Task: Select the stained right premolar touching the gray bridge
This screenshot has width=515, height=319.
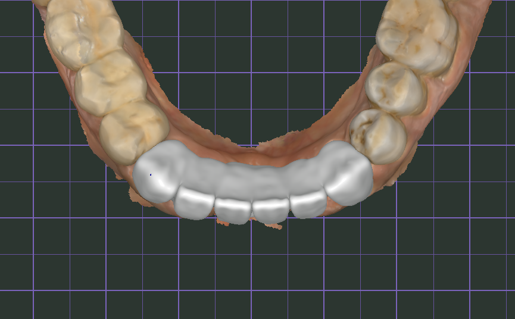Action: point(379,136)
